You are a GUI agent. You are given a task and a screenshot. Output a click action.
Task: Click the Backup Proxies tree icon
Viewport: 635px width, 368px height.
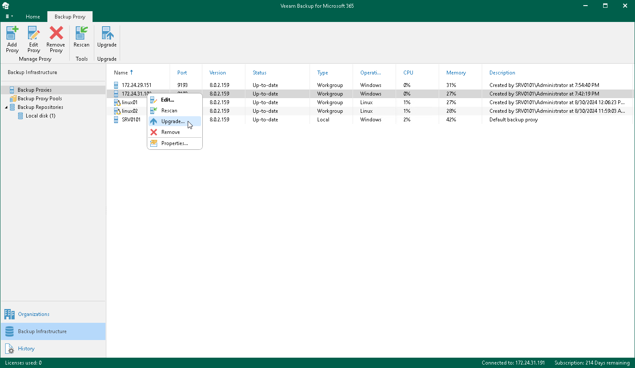tap(12, 90)
